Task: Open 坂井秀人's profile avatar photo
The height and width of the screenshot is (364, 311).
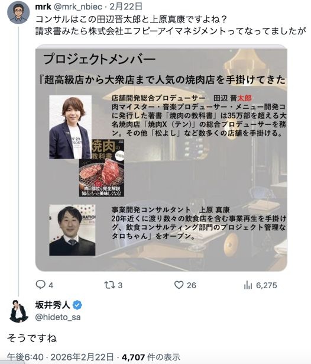Action: click(x=19, y=311)
